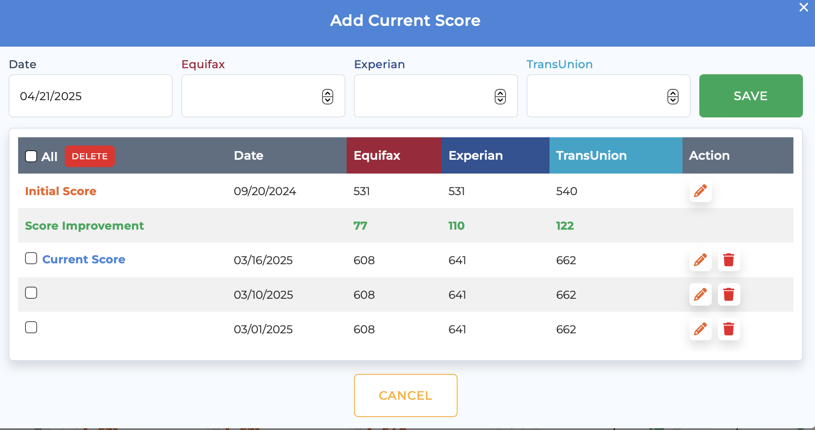815x430 pixels.
Task: Adjust the TransUnion score stepper arrows
Action: click(673, 96)
